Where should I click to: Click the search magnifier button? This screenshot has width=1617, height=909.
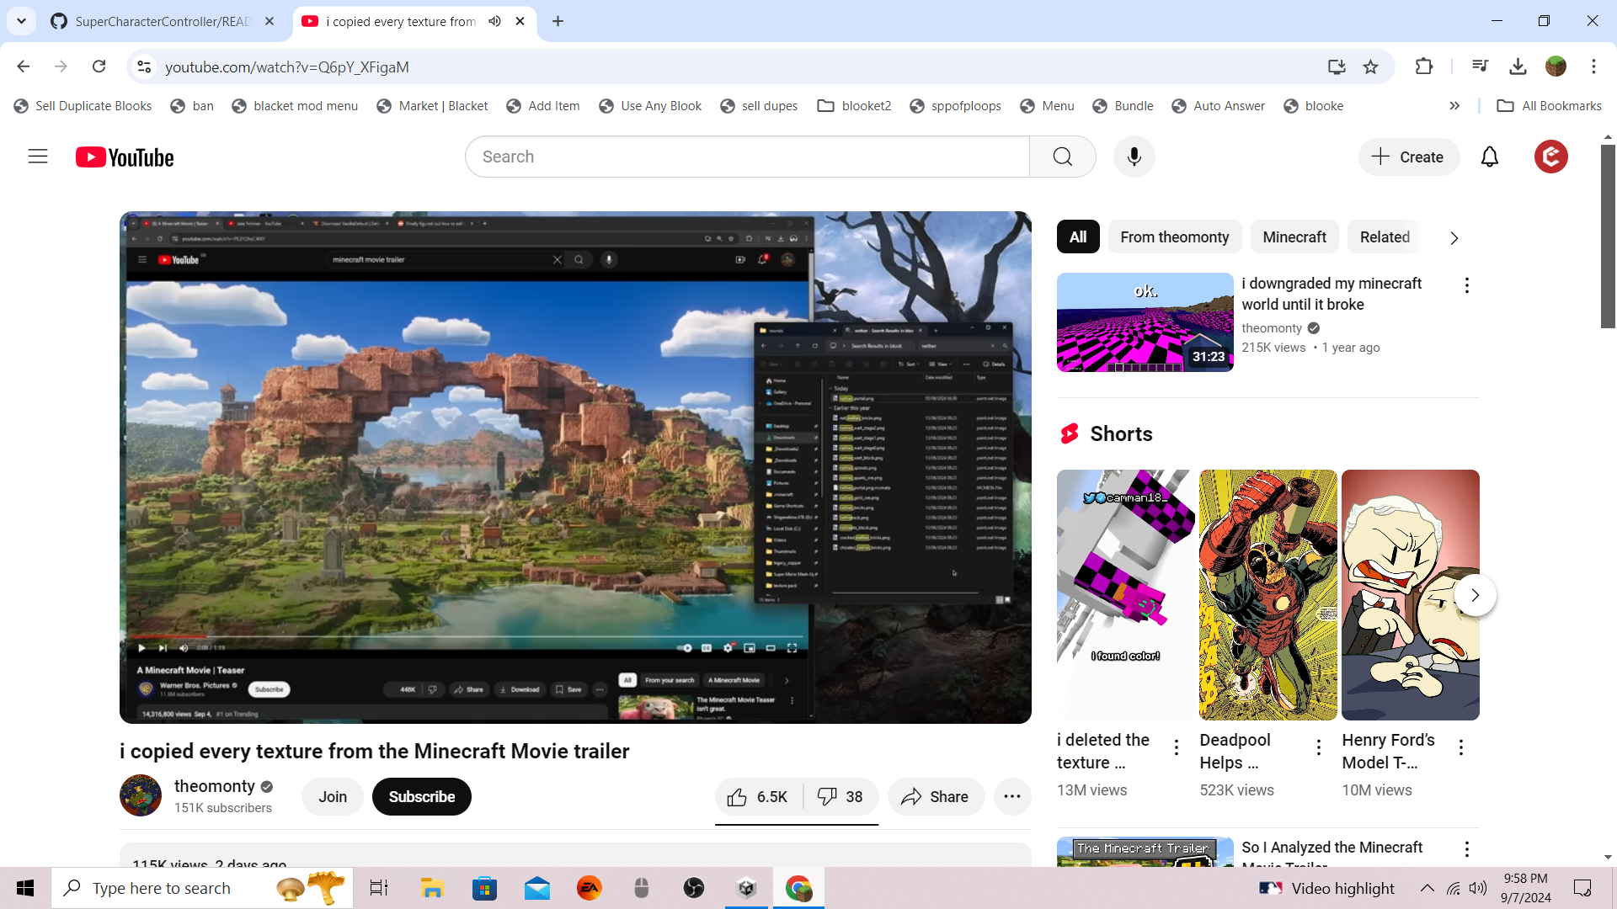pos(1062,157)
